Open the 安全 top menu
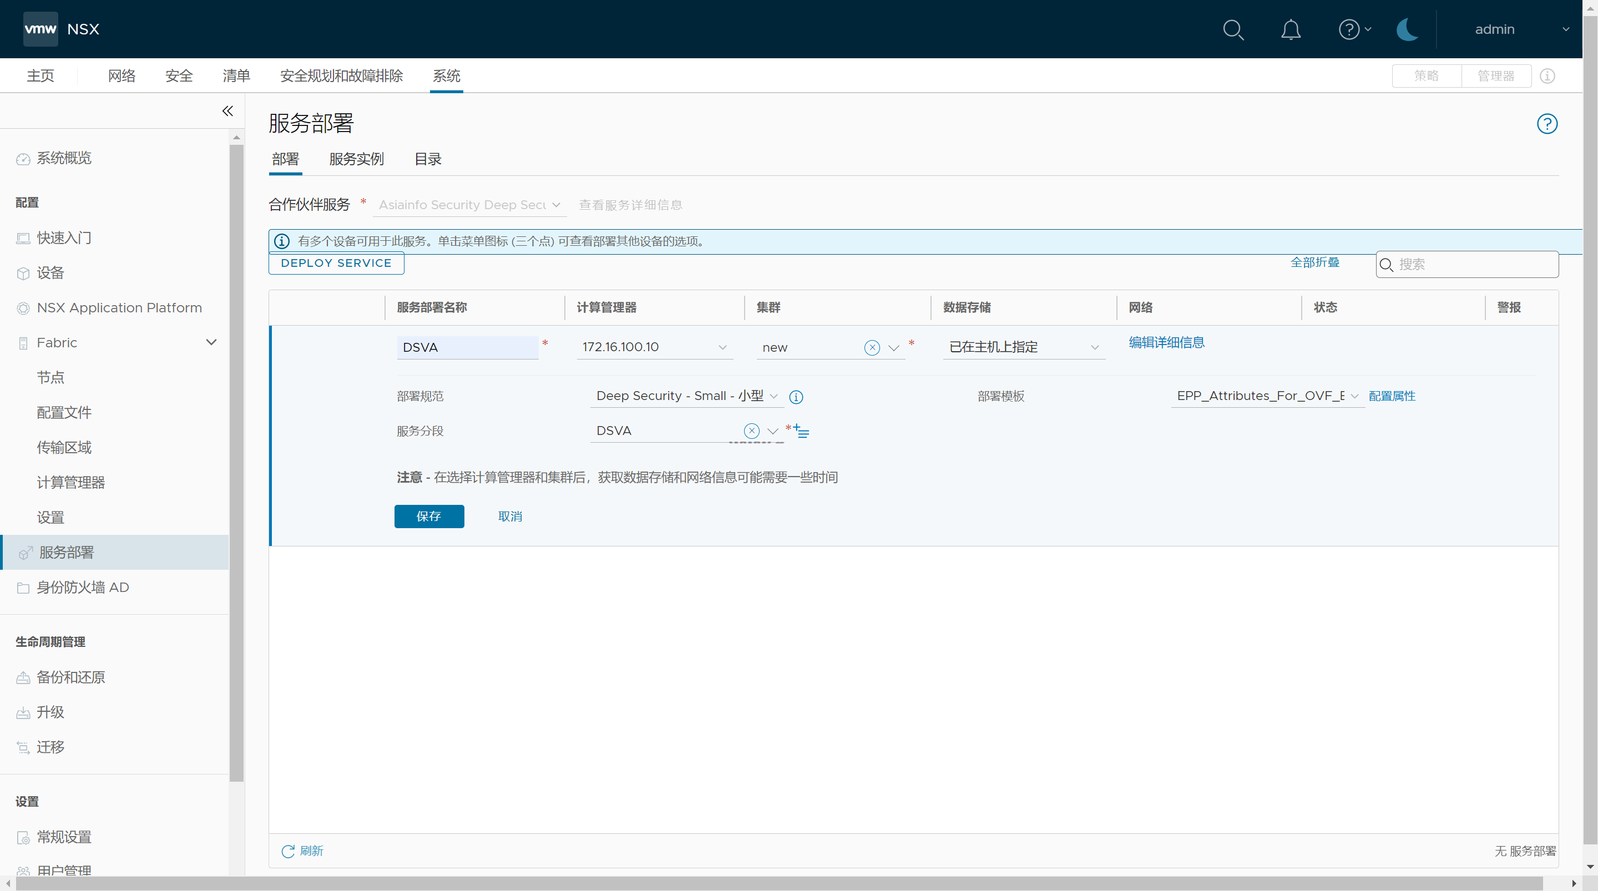The image size is (1598, 891). (x=179, y=75)
